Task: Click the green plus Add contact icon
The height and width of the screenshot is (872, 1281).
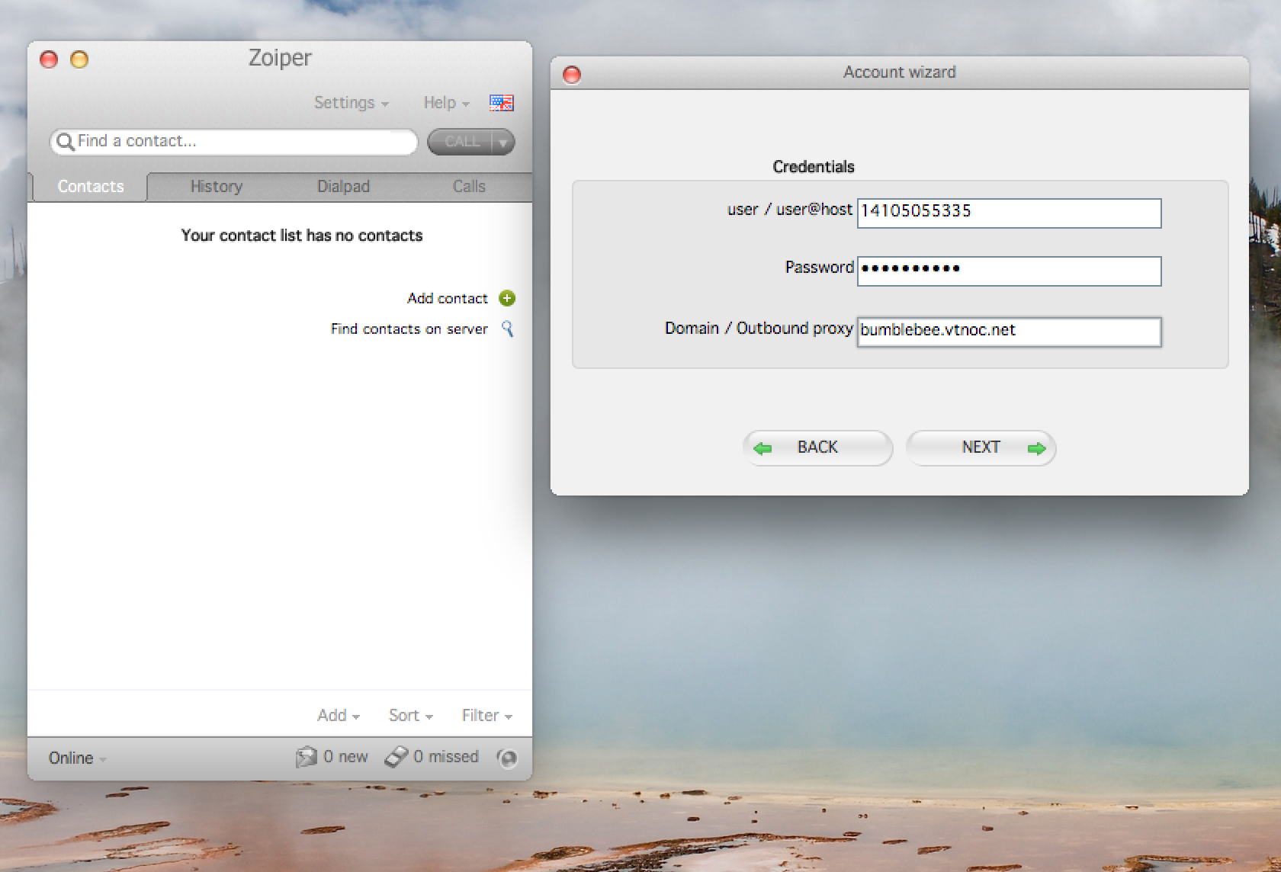Action: pos(507,298)
